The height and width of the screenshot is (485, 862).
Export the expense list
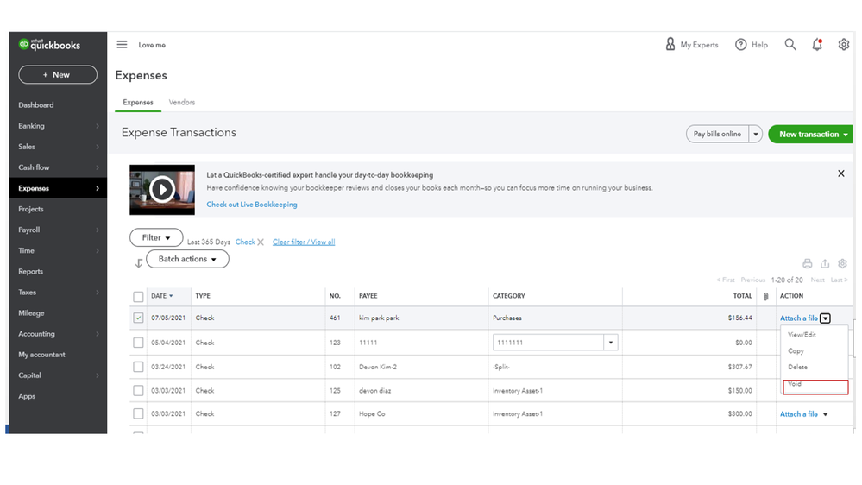[x=825, y=263]
